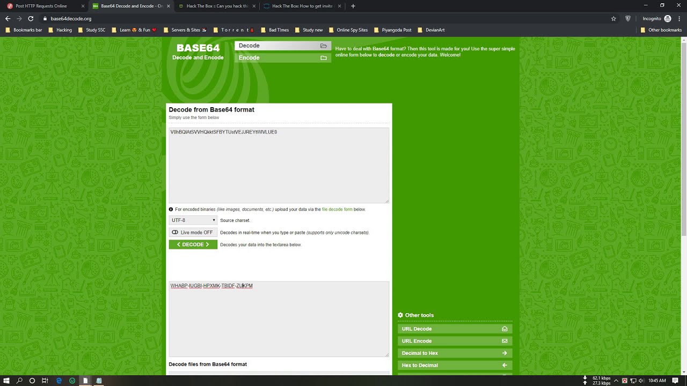Open Task View on the taskbar
This screenshot has width=687, height=386.
tap(45, 381)
